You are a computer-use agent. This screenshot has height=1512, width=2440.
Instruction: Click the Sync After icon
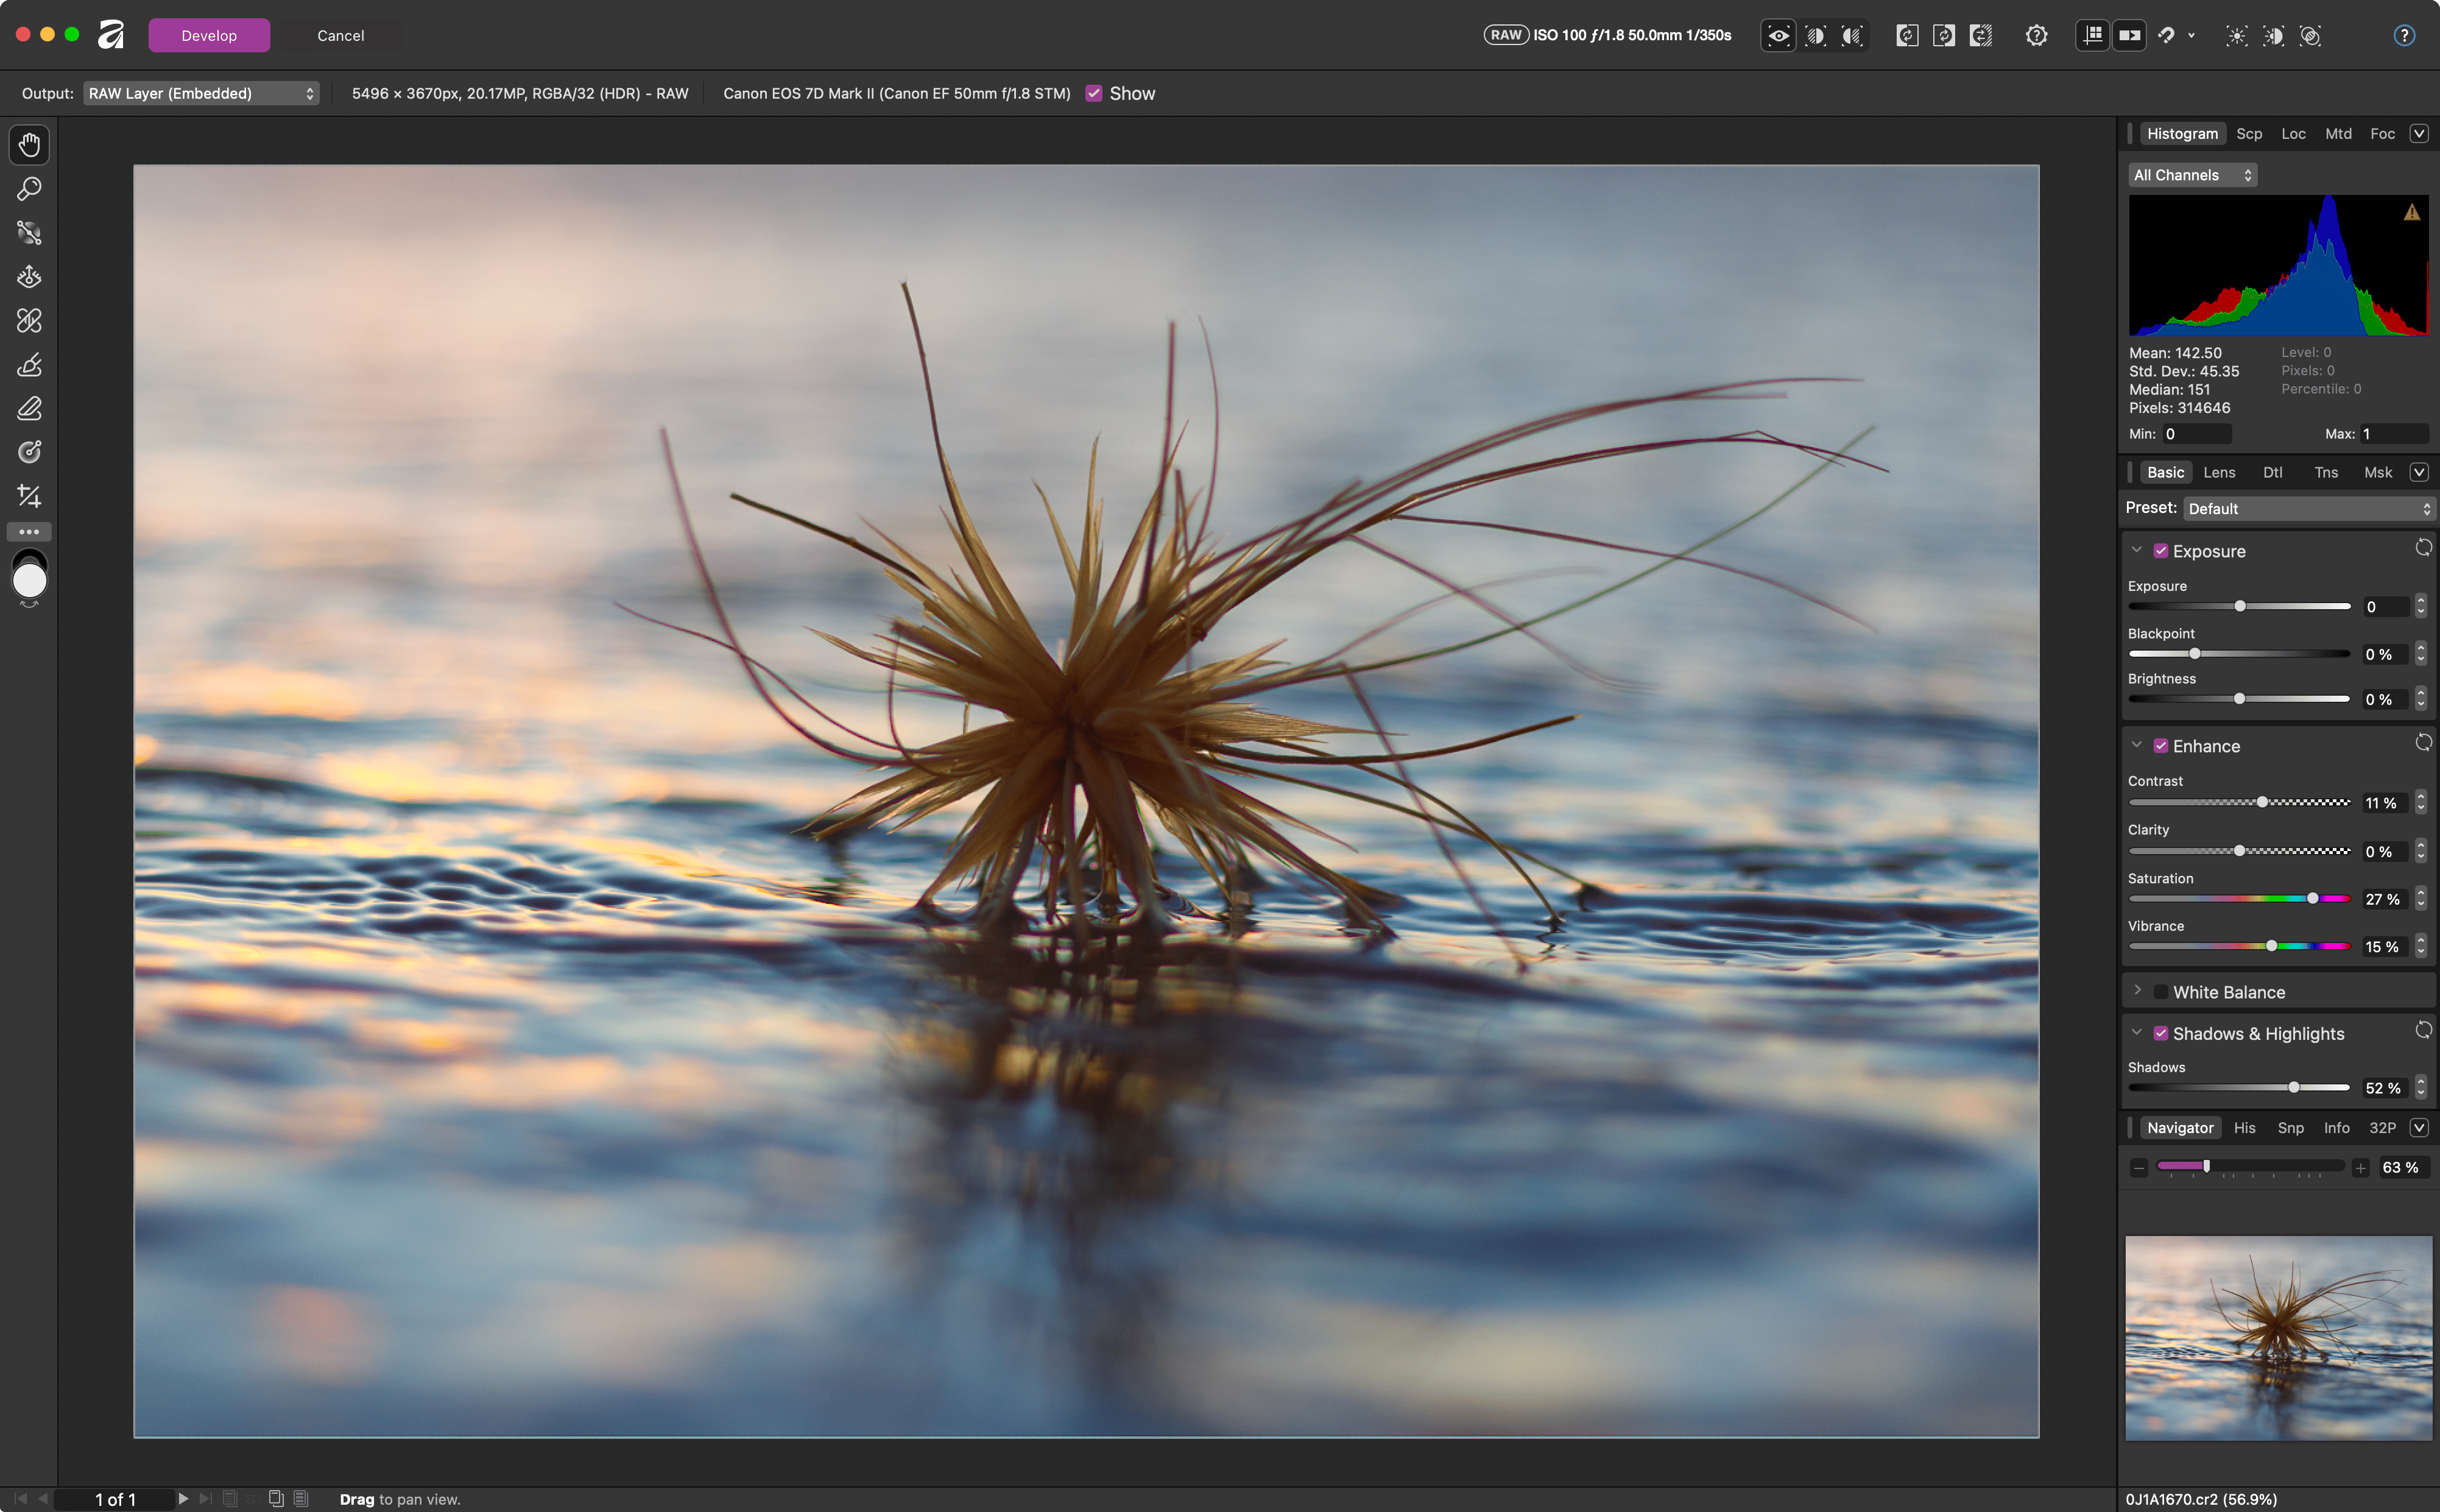(1944, 36)
